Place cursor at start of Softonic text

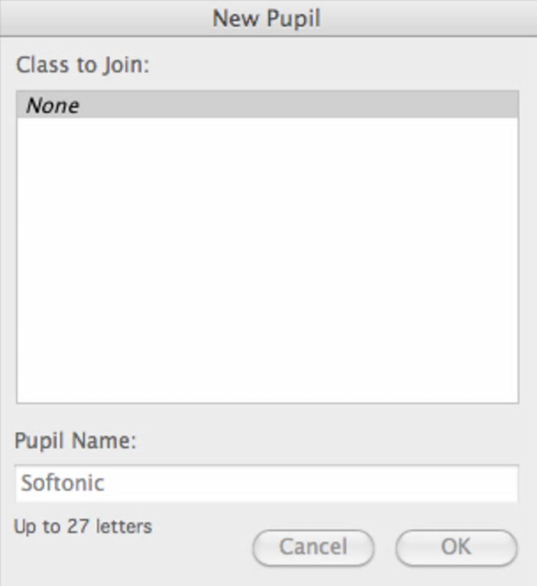pos(22,483)
